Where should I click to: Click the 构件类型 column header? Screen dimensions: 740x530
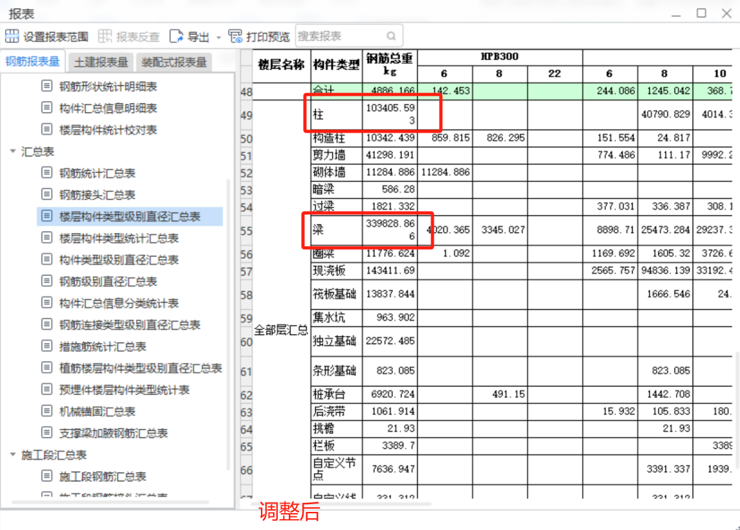337,65
